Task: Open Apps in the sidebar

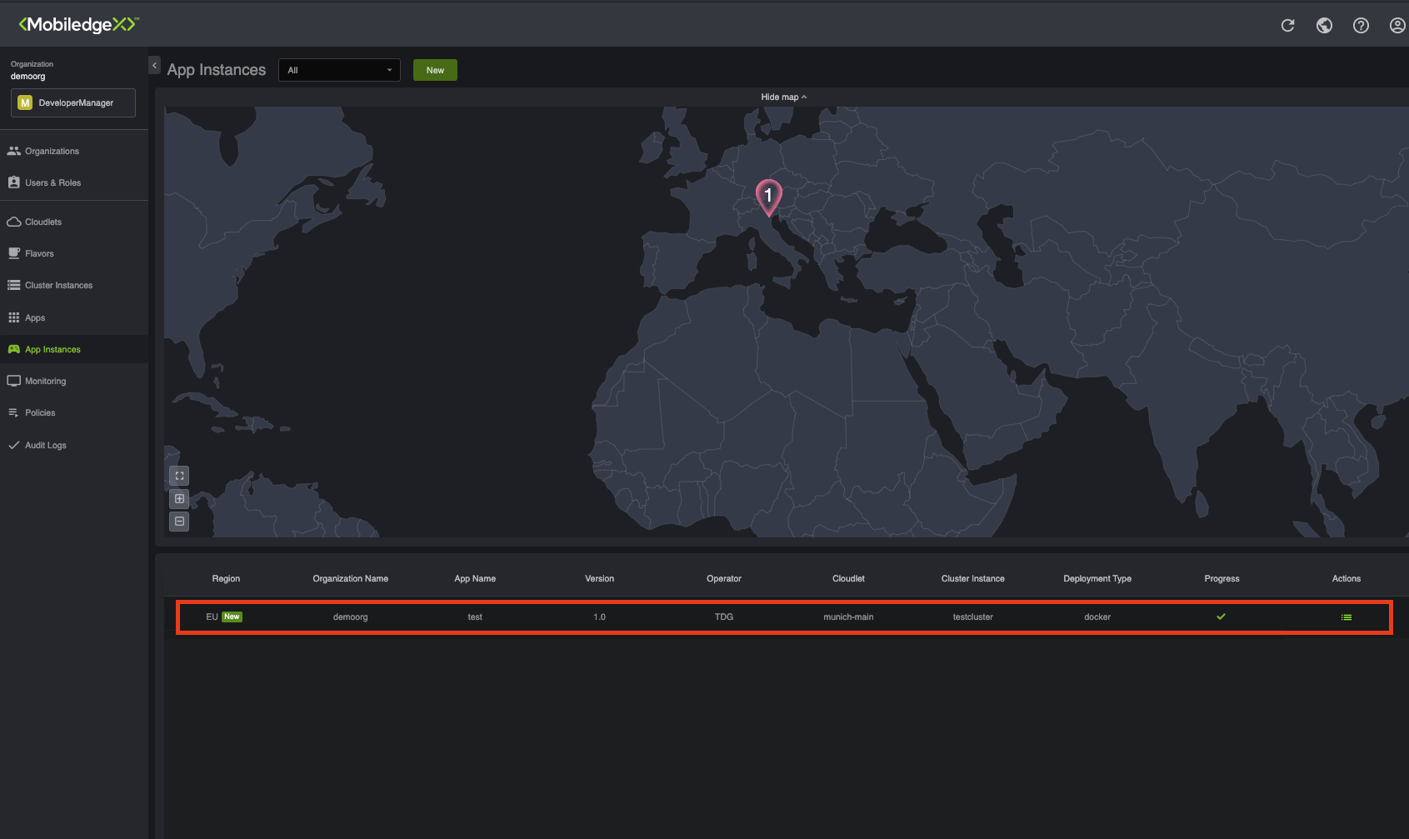Action: coord(74,317)
